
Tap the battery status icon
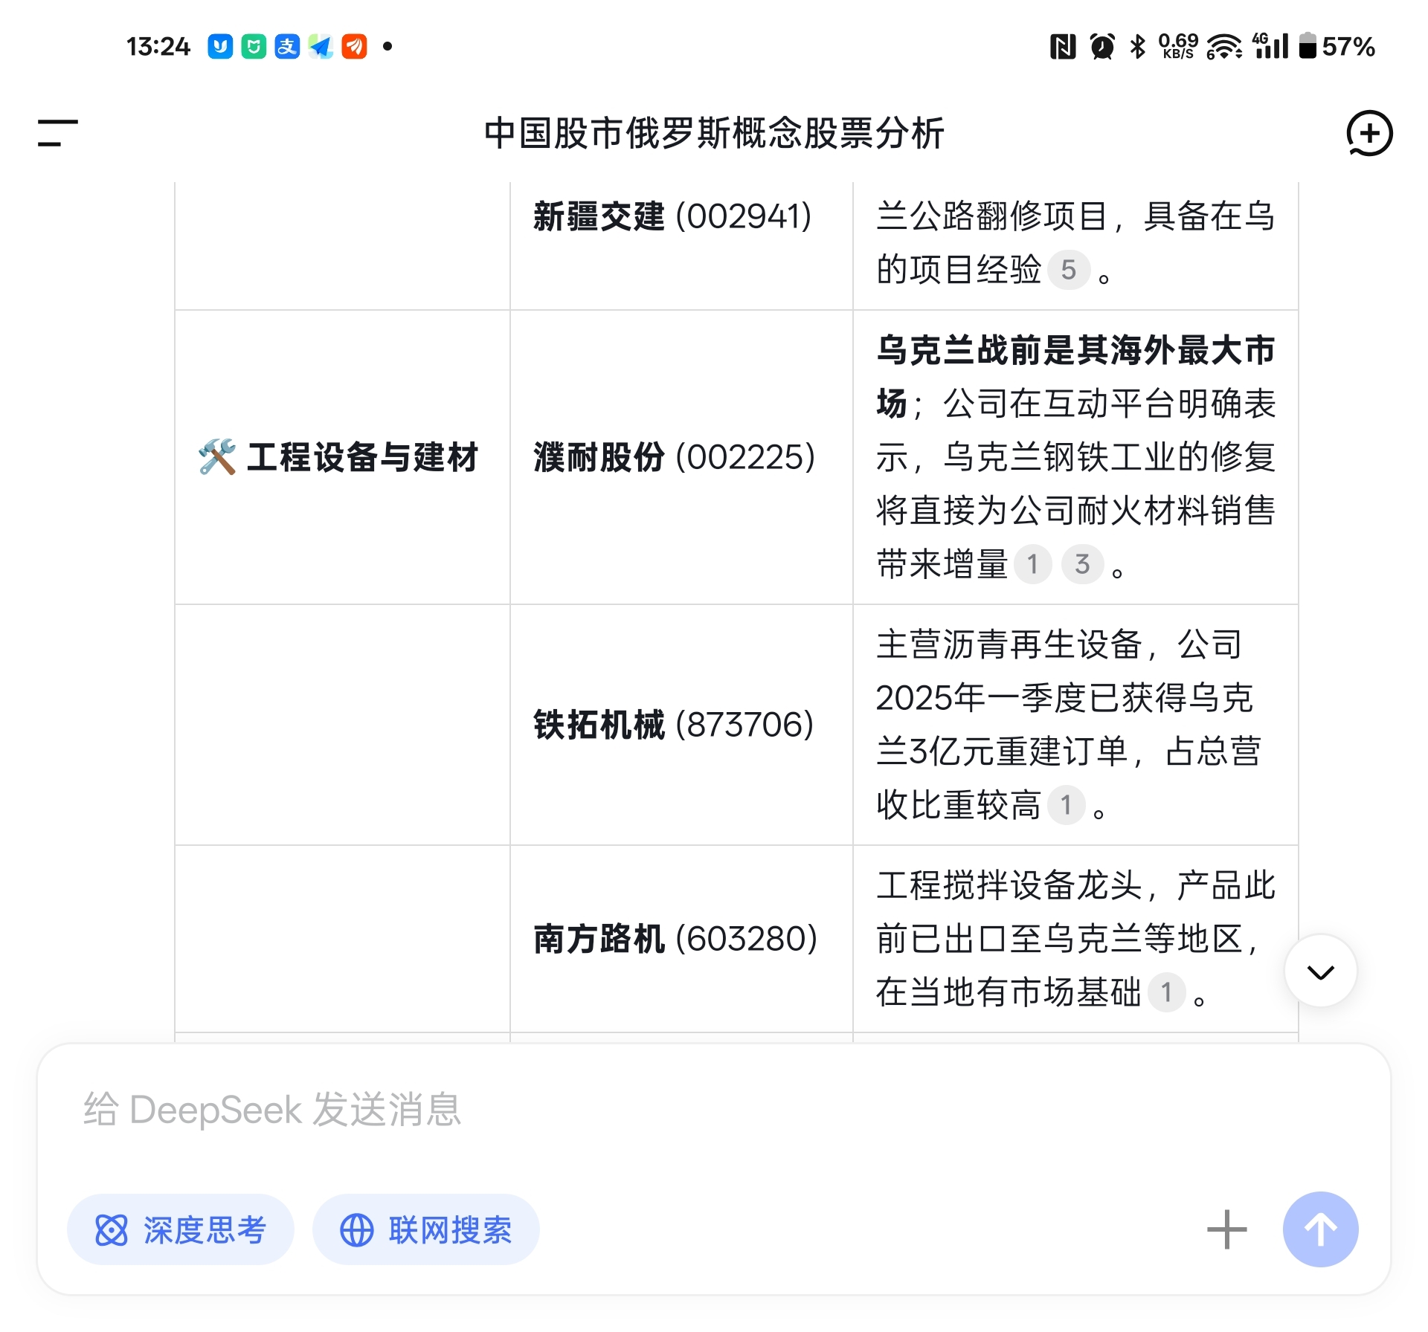pyautogui.click(x=1308, y=46)
